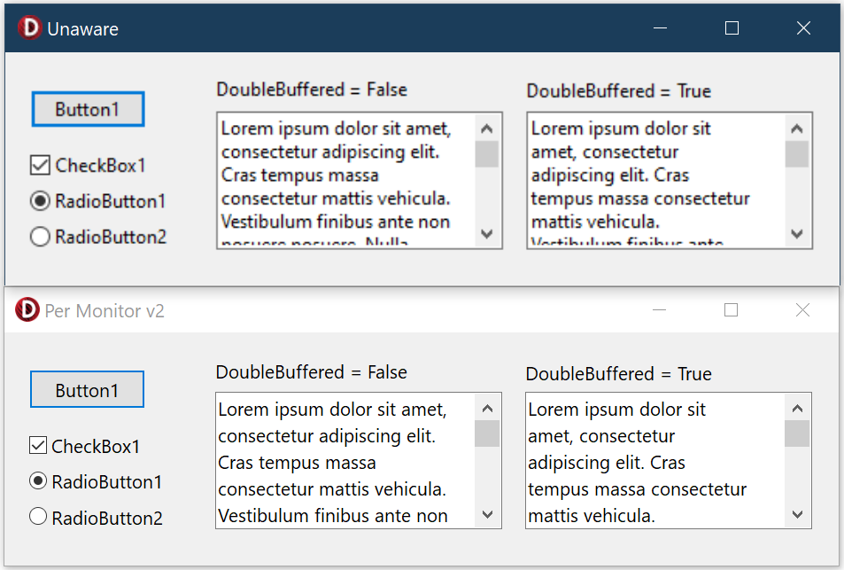Image resolution: width=844 pixels, height=570 pixels.
Task: Maximize the Unaware window
Action: click(x=732, y=28)
